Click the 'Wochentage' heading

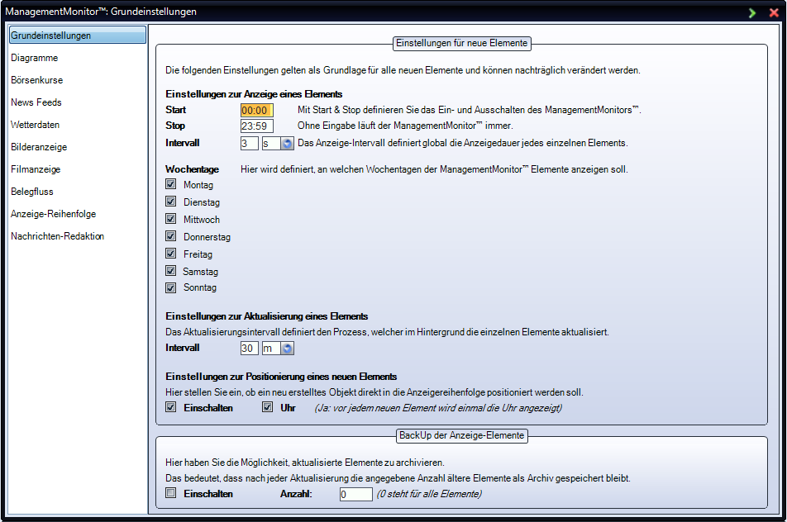click(x=193, y=169)
